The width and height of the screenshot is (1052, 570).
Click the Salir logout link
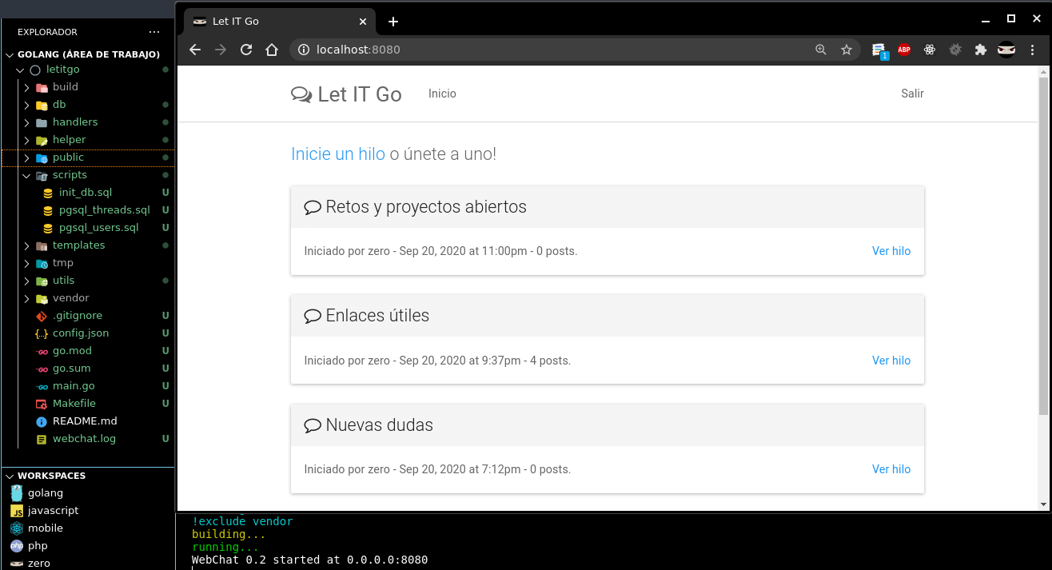click(912, 94)
